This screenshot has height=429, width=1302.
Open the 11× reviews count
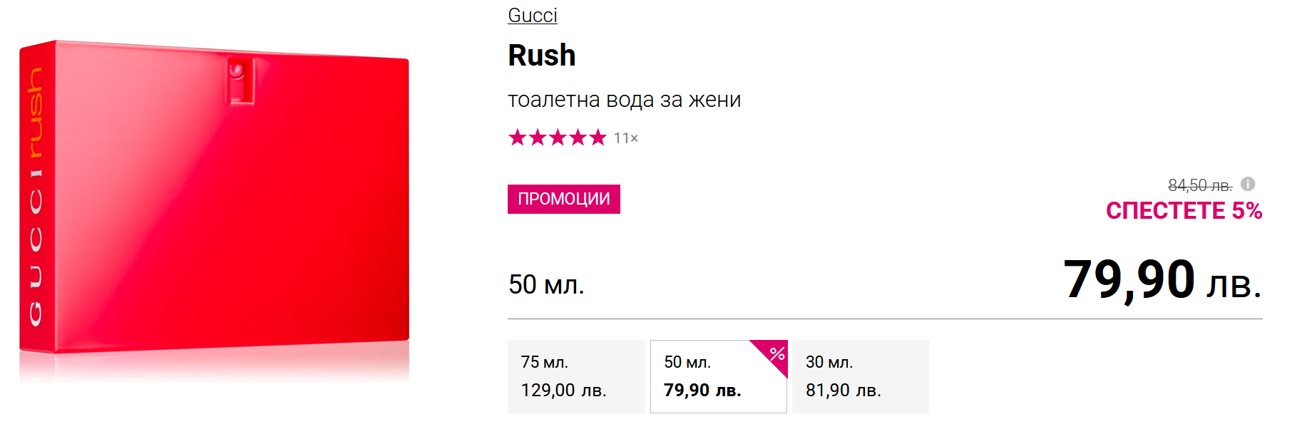[x=626, y=138]
